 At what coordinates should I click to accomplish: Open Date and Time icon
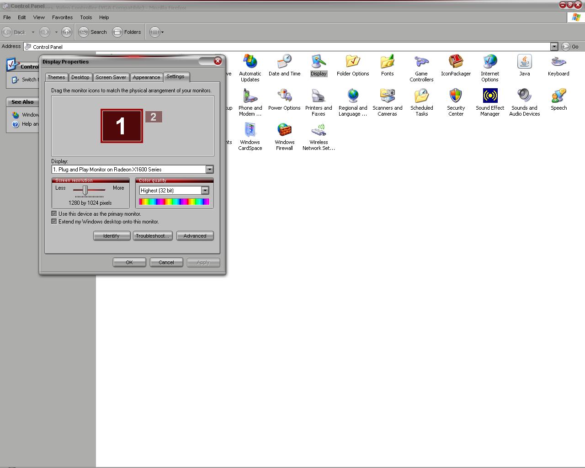click(x=284, y=65)
